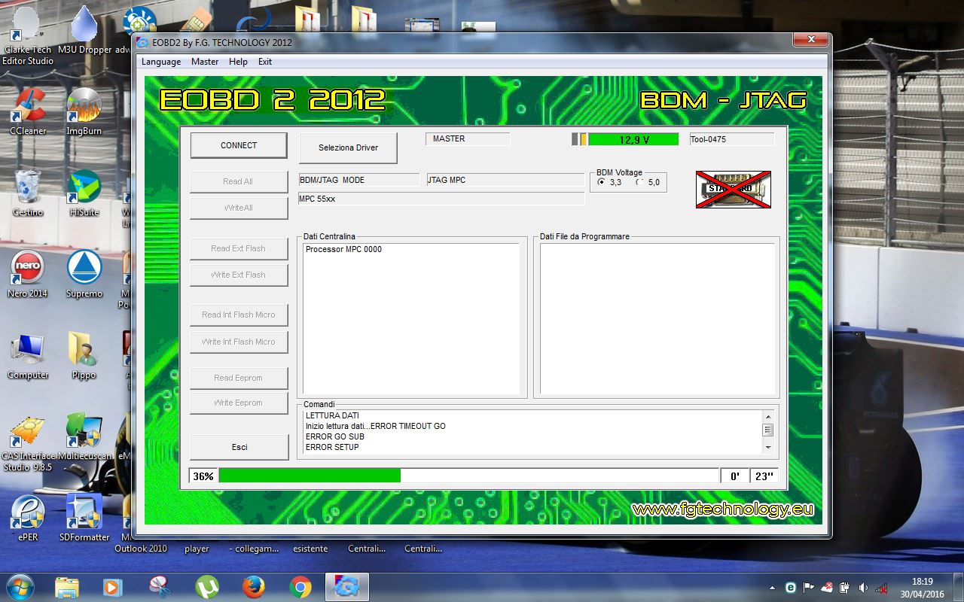Open Cestino recycle bin icon
Viewport: 964px width, 602px height.
coord(28,193)
